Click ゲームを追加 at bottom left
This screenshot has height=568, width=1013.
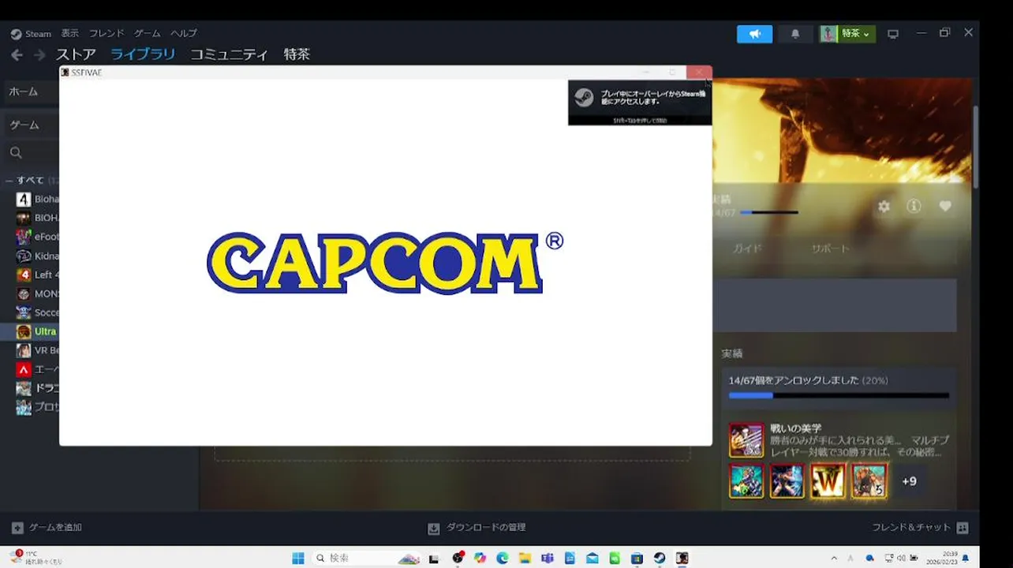(47, 527)
